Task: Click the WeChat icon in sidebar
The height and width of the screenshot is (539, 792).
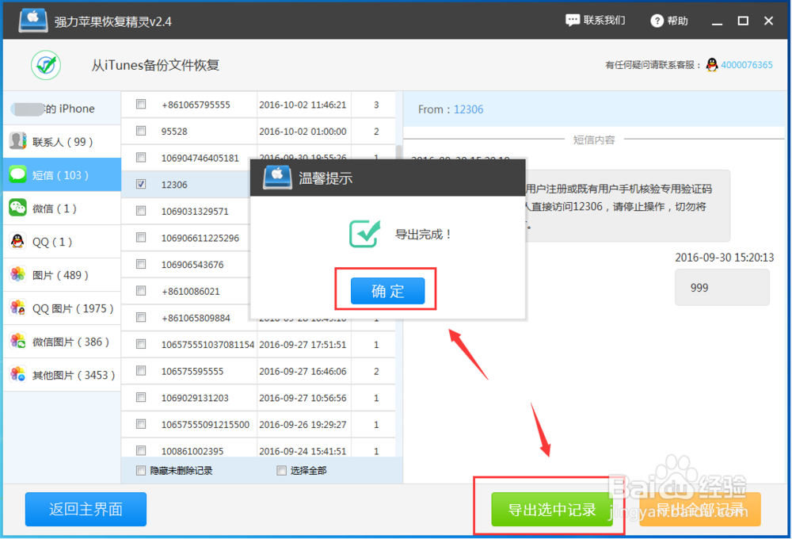Action: (x=17, y=208)
